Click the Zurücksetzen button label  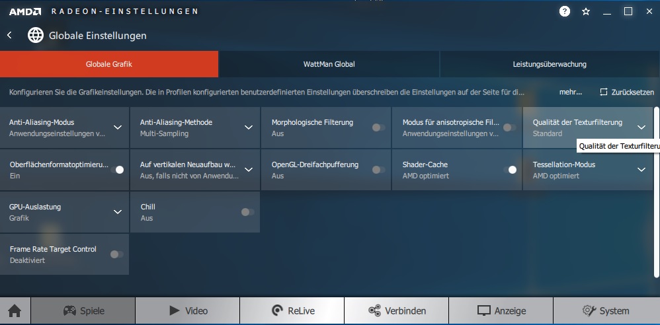pyautogui.click(x=633, y=92)
